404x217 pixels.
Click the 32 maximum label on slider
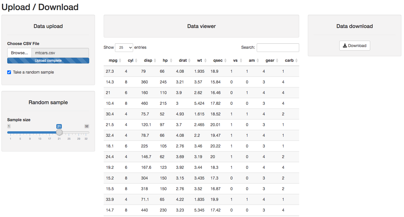(87, 126)
